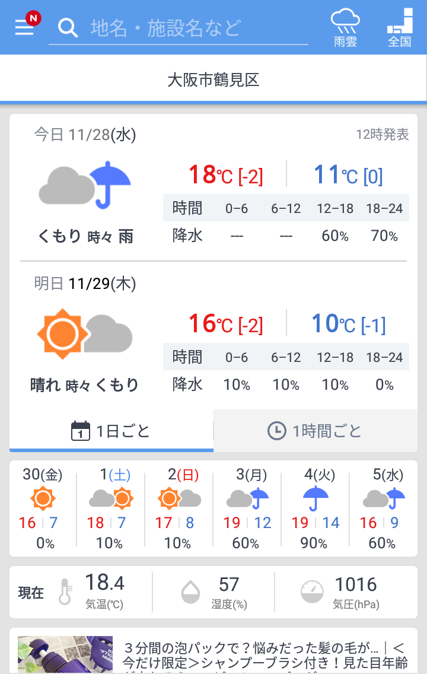427x674 pixels.
Task: Select the thermometer icon beside 現在
Action: 65,592
